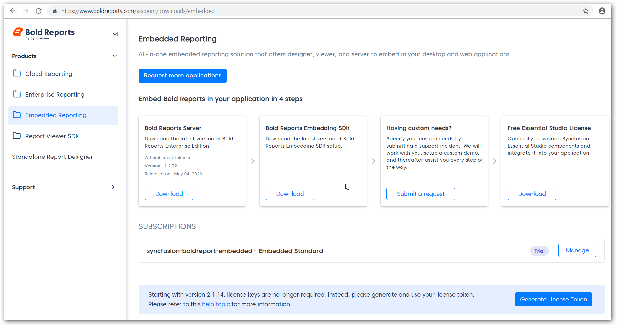Expand the Support section chevron
This screenshot has height=326, width=617.
[x=113, y=187]
